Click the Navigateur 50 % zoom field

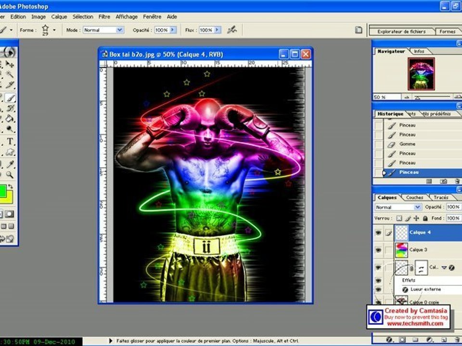(x=386, y=97)
